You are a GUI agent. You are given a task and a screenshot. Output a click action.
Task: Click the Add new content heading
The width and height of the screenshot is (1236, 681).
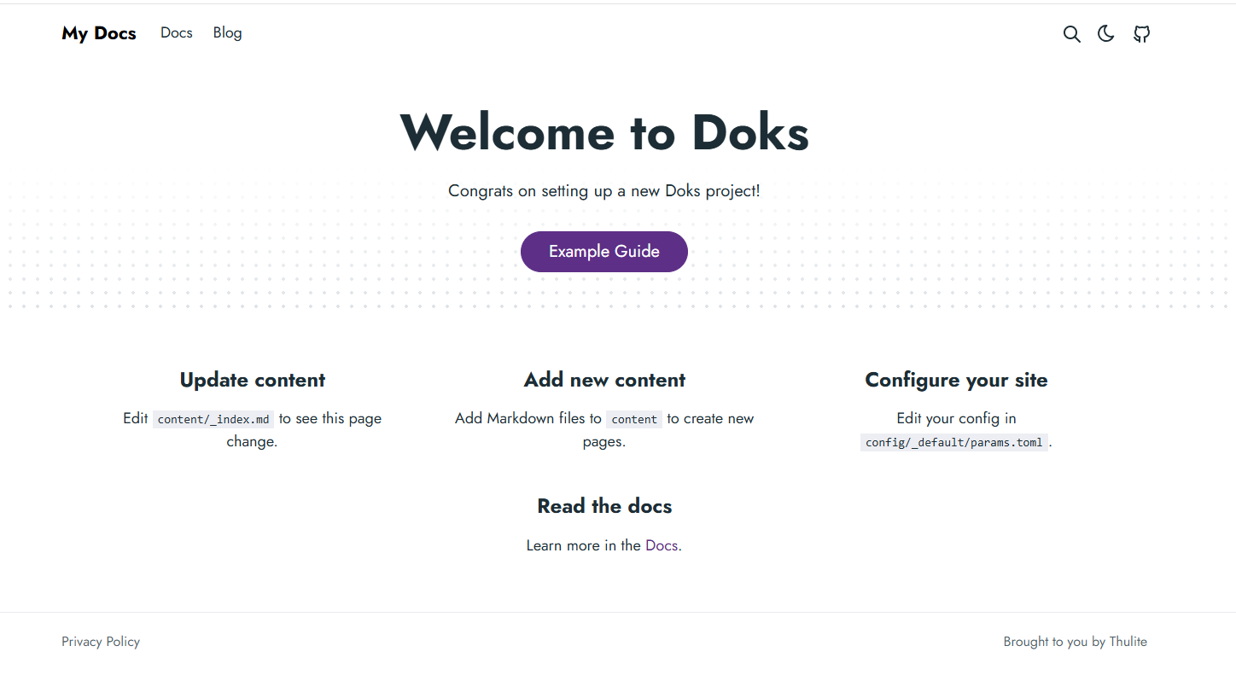pos(604,380)
